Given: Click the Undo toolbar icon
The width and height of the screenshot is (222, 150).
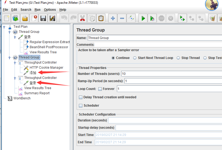Looking at the screenshot, I should point(64,18).
